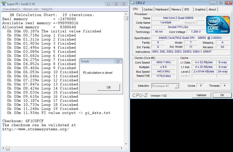Screen dimensions: 233x152
Task: Switch to the Mainboard tab
Action: point(162,9)
